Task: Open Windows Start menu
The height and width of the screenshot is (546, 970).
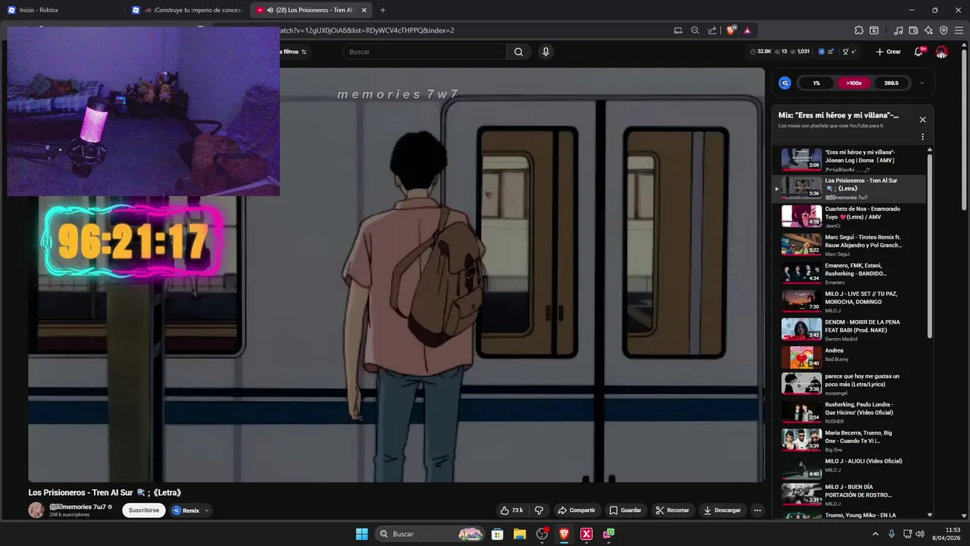Action: pyautogui.click(x=361, y=534)
